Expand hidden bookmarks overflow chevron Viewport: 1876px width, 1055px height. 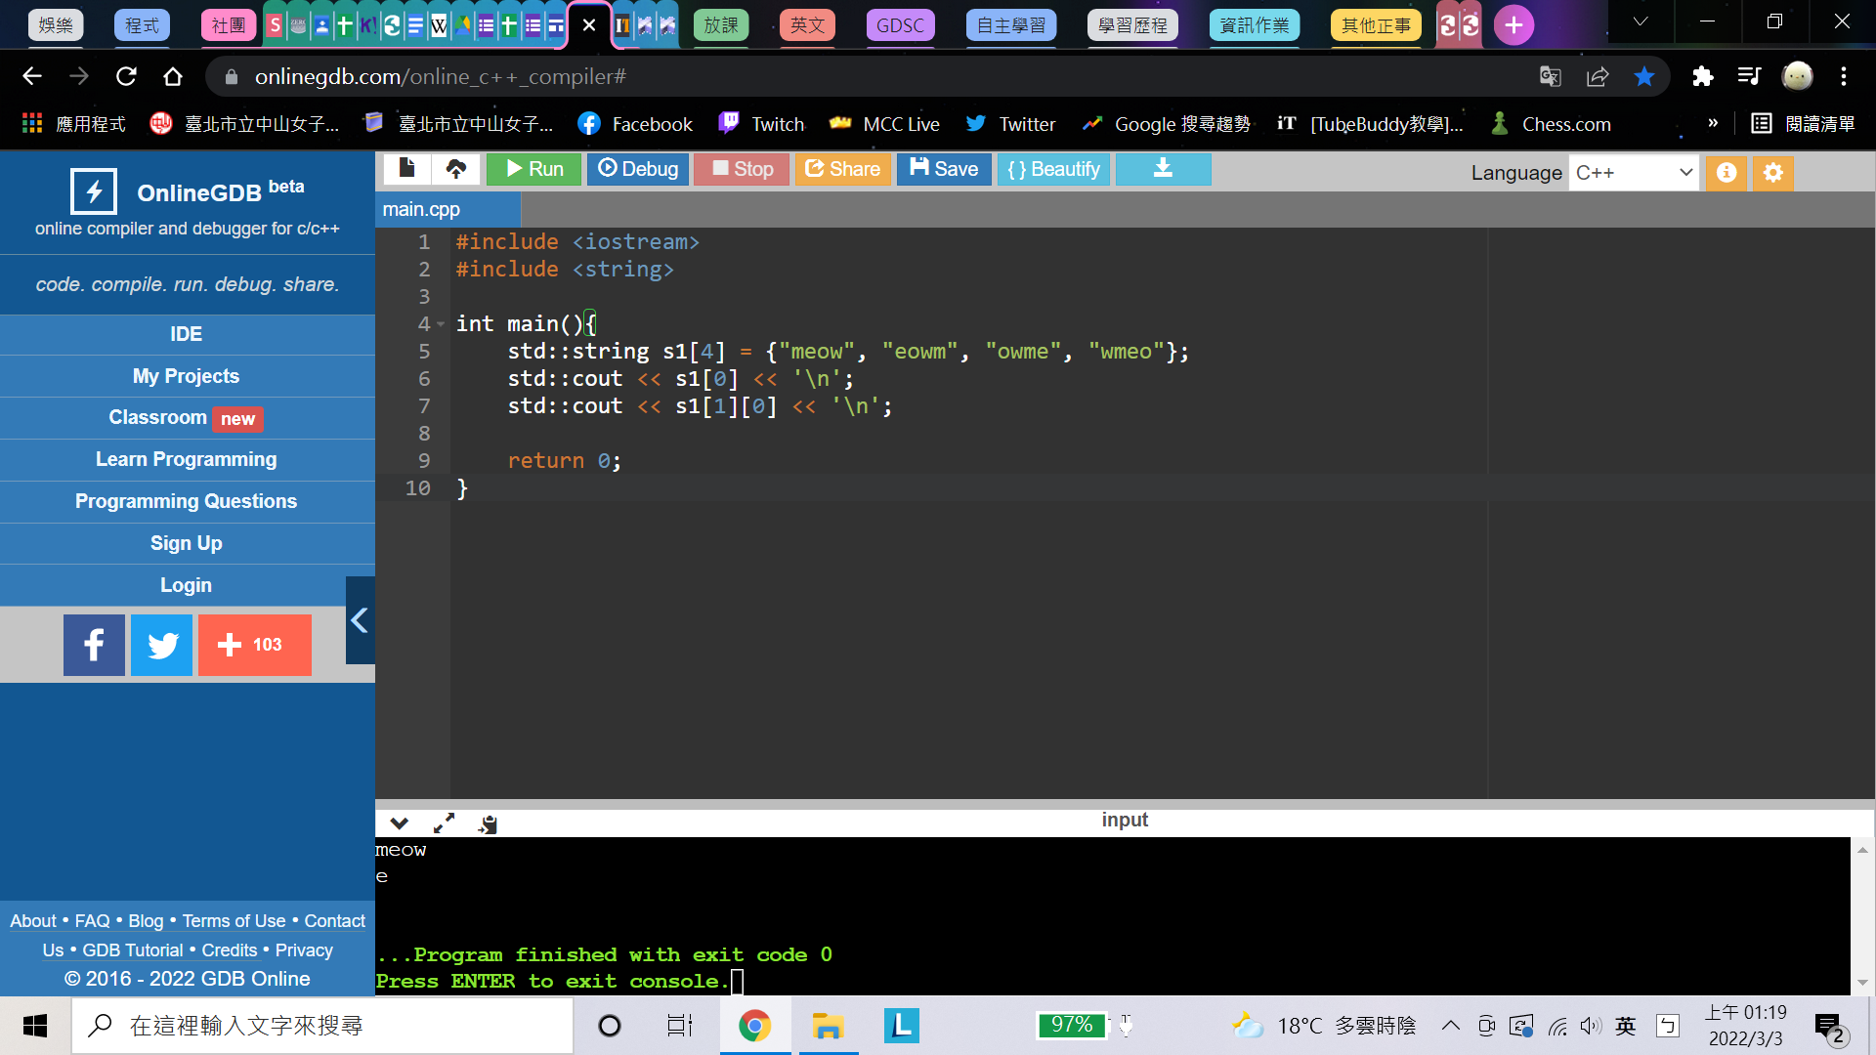point(1712,123)
